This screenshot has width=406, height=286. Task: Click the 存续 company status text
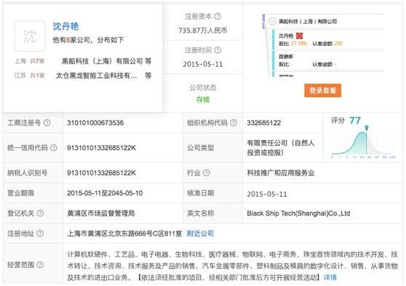point(203,99)
